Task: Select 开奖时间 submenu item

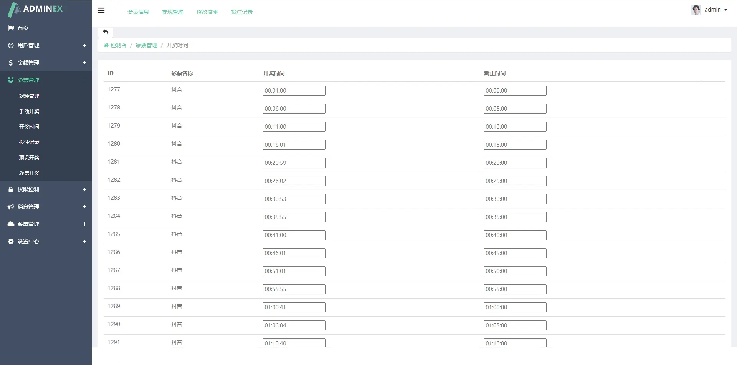Action: point(29,127)
